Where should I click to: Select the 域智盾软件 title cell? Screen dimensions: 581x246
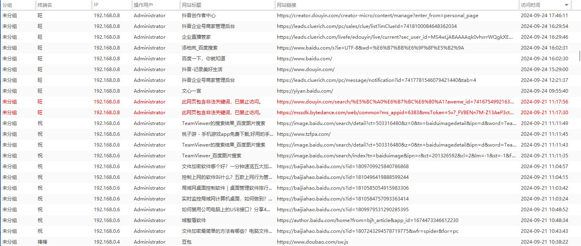[x=194, y=220]
